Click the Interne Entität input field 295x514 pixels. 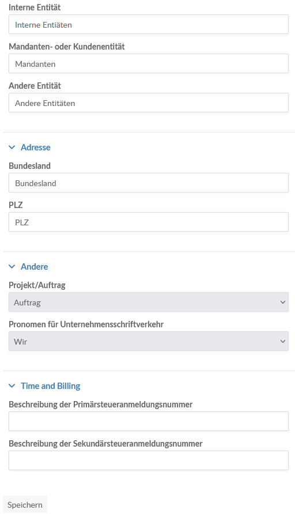coord(149,24)
